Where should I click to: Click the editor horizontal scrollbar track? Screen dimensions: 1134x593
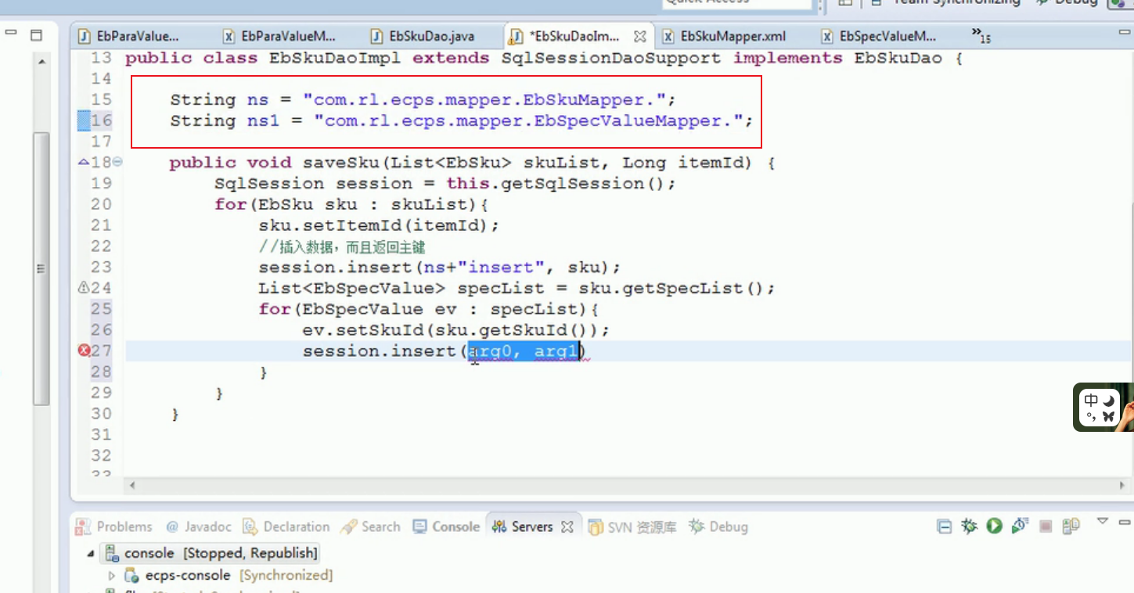coord(626,485)
